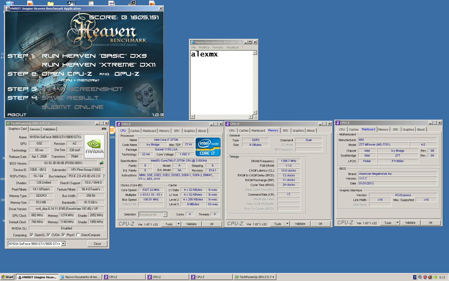This screenshot has height=281, width=449.
Task: Click the GPU-Z window title bar icon
Action: 8,123
